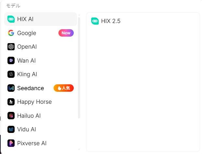
Task: Click the pink New badge beside Google
Action: pos(66,33)
